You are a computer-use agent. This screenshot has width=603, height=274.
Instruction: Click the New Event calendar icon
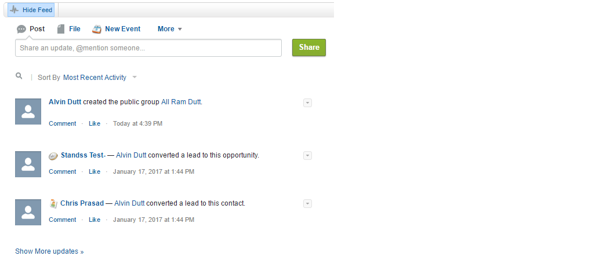(x=97, y=29)
